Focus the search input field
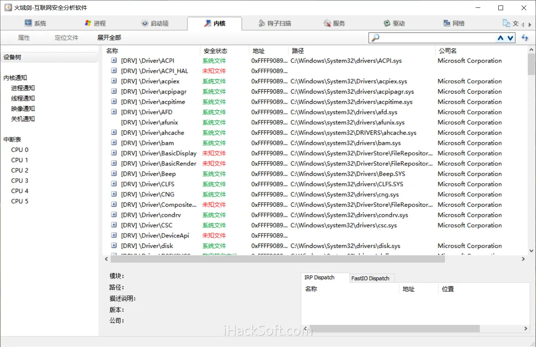The width and height of the screenshot is (536, 347). click(437, 38)
